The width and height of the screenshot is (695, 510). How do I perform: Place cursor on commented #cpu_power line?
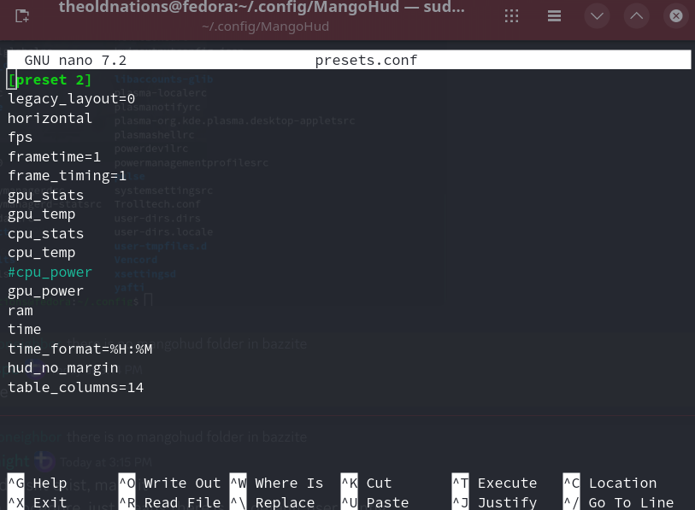click(50, 273)
